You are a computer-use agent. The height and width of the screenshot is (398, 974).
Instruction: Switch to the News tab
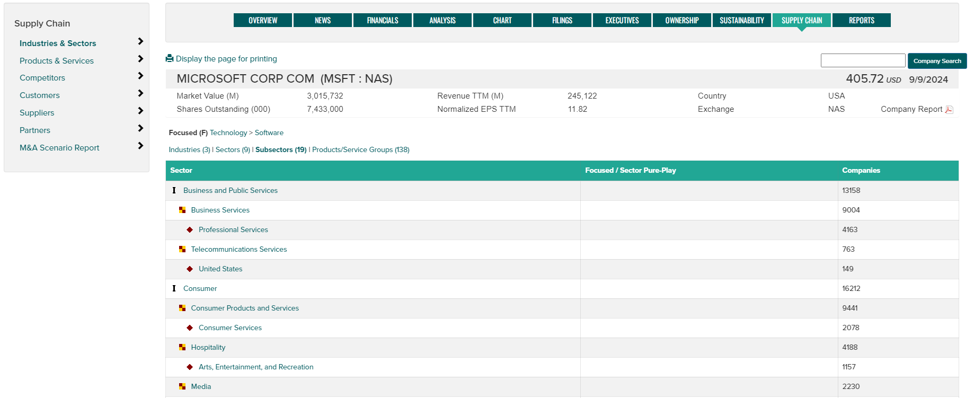coord(323,20)
